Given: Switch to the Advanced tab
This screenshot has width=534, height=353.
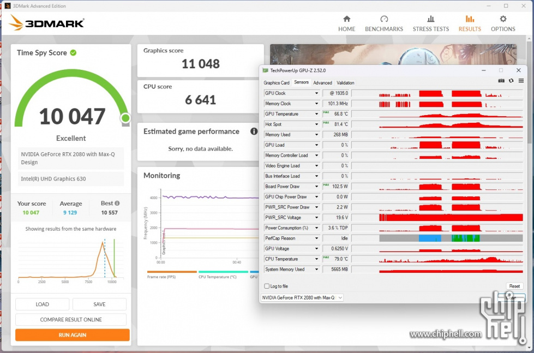Looking at the screenshot, I should [322, 83].
